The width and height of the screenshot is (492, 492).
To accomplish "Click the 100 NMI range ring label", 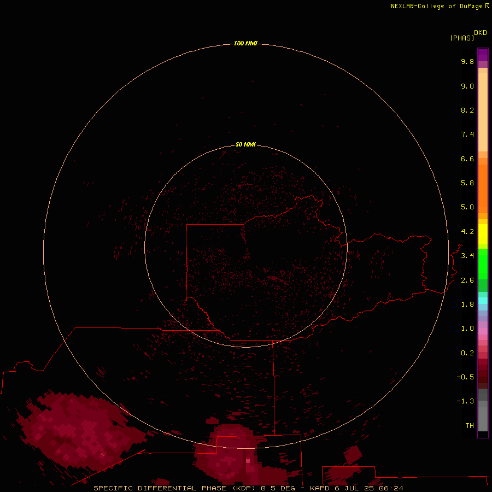I will [245, 43].
